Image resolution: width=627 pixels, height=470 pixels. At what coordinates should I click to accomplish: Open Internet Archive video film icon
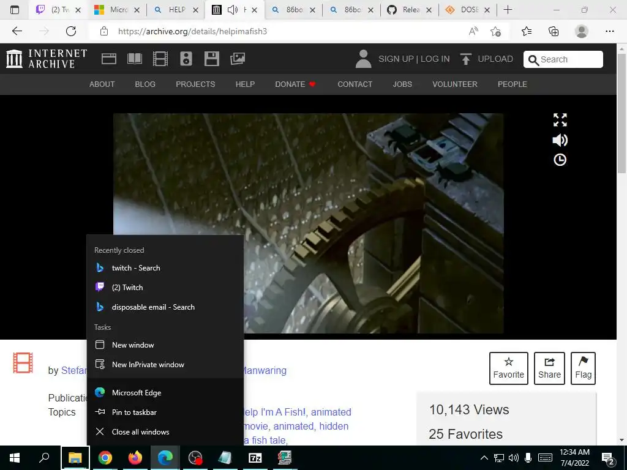pyautogui.click(x=160, y=59)
